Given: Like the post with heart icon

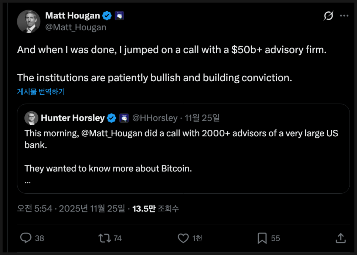Looking at the screenshot, I should 183,238.
